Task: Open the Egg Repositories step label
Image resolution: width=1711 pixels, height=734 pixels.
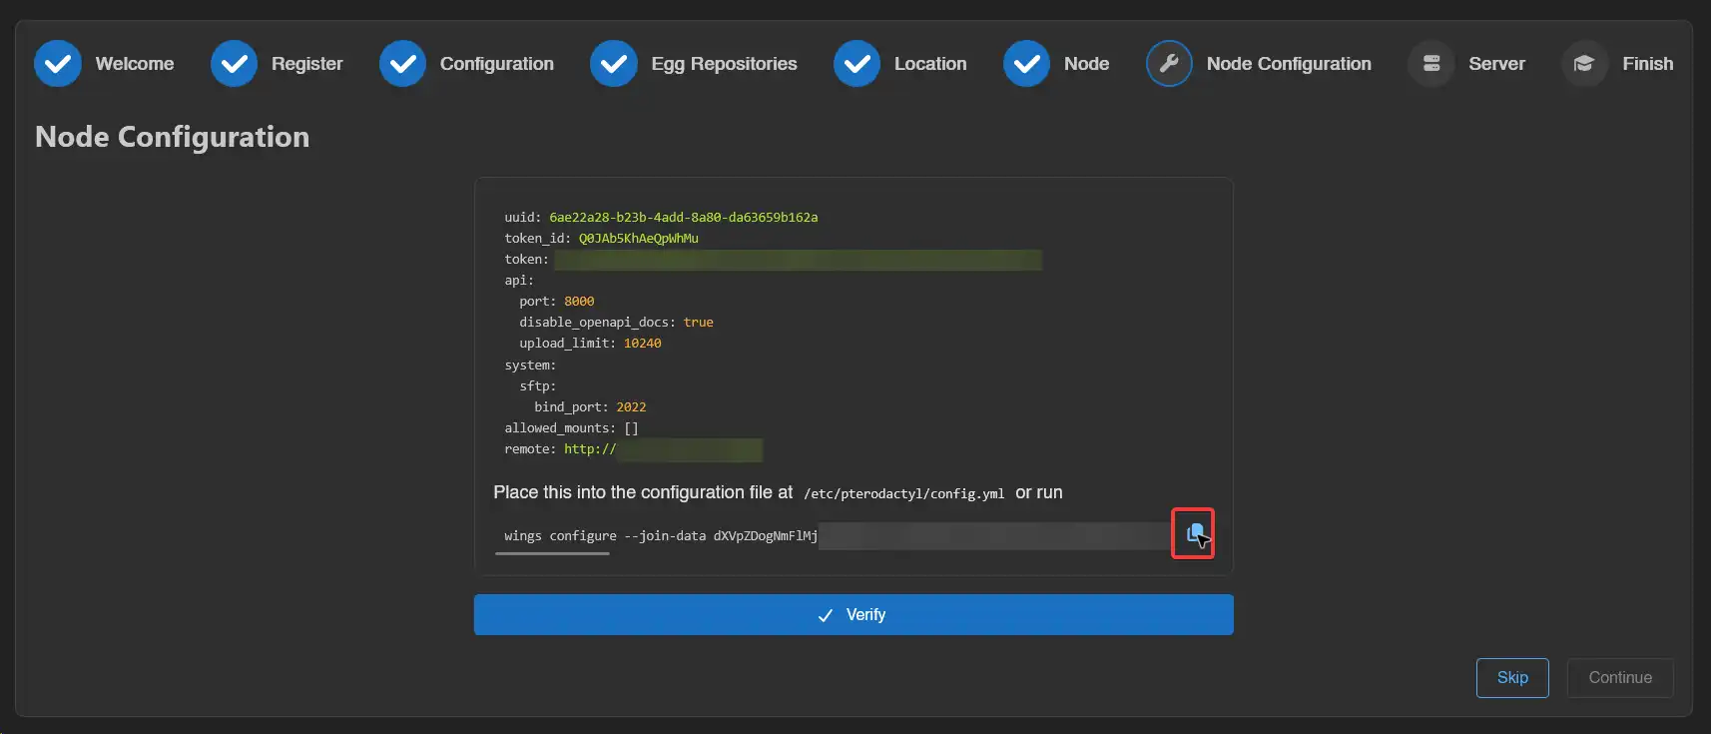Action: [724, 64]
